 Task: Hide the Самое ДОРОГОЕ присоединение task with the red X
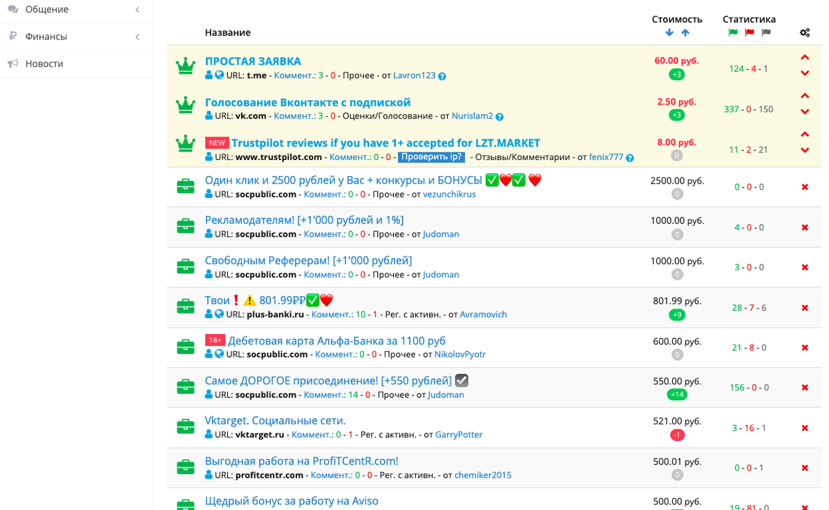click(805, 388)
